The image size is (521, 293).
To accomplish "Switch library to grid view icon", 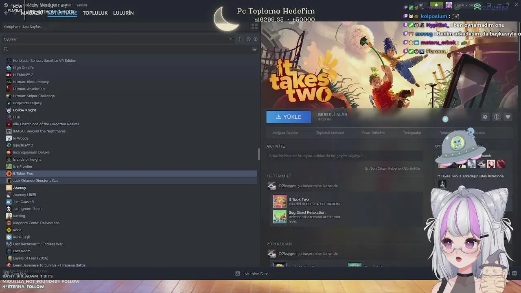I will (x=254, y=26).
